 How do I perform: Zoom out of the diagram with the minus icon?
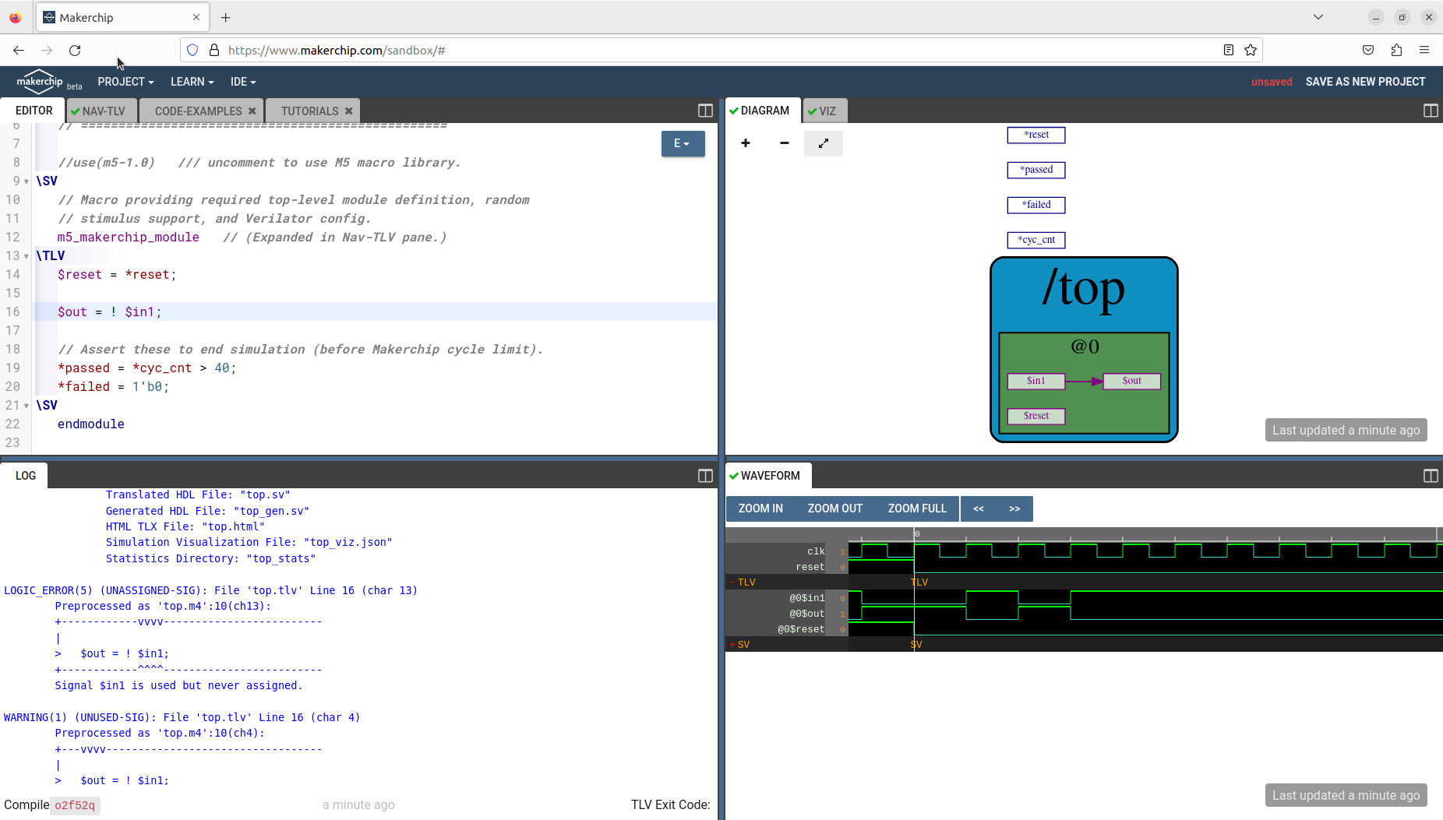[x=784, y=143]
